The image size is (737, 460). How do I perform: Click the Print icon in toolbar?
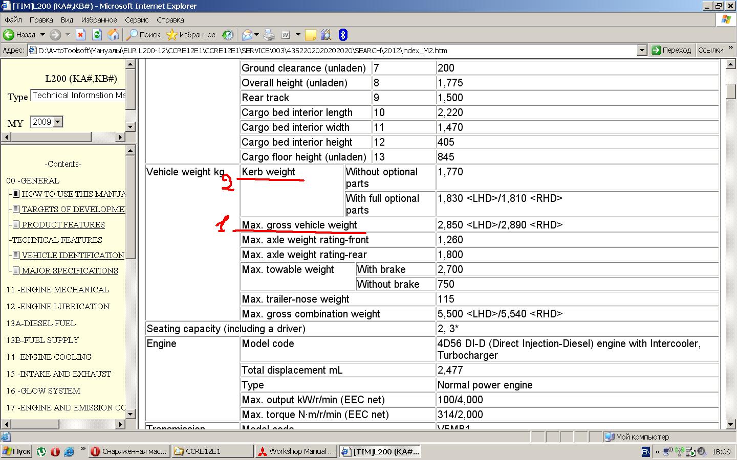point(269,35)
